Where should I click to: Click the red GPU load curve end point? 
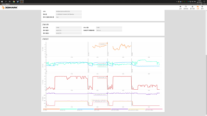click(x=107, y=76)
